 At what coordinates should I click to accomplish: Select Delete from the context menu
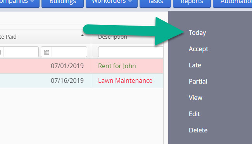[198, 130]
